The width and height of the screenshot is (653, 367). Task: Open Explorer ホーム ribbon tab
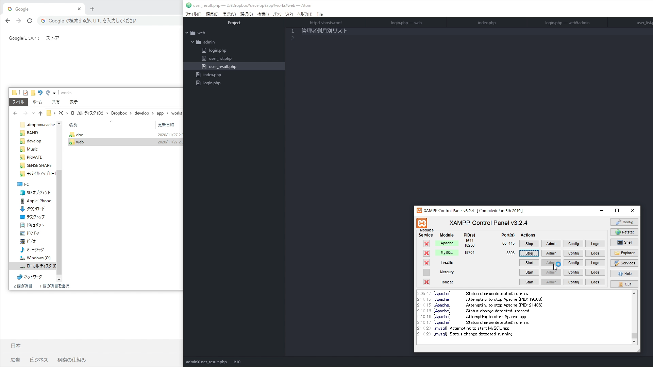click(37, 102)
